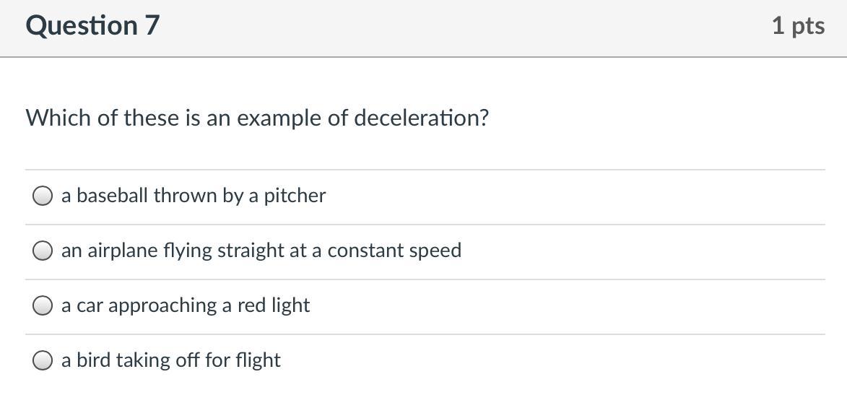The image size is (847, 408).
Task: Click the word 'pitcher' in first answer
Action: tap(295, 196)
